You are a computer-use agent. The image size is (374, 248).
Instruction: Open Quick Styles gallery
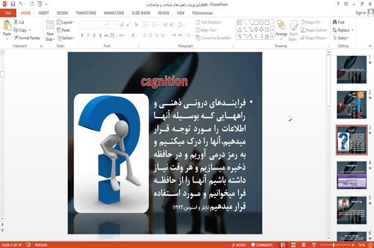(294, 31)
